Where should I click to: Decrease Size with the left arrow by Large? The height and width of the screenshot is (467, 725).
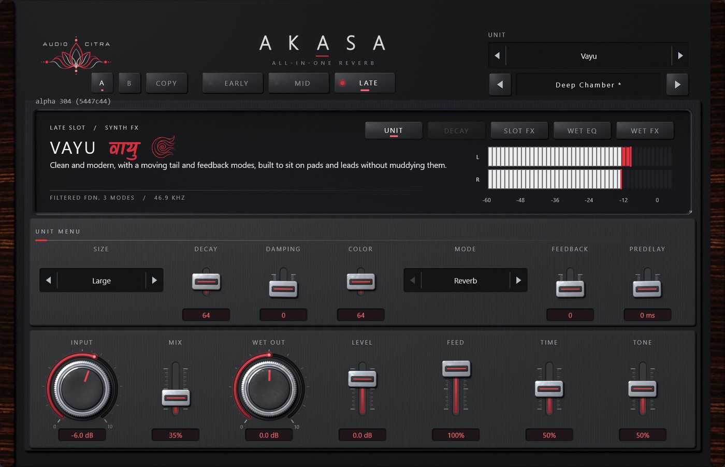48,281
